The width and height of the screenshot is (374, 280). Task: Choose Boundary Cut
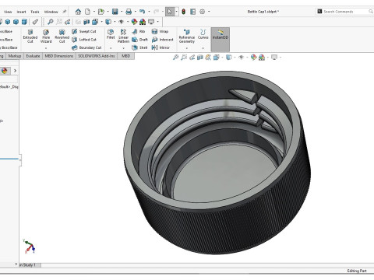click(x=86, y=47)
